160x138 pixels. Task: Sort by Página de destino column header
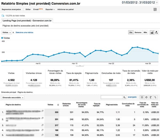(13, 104)
